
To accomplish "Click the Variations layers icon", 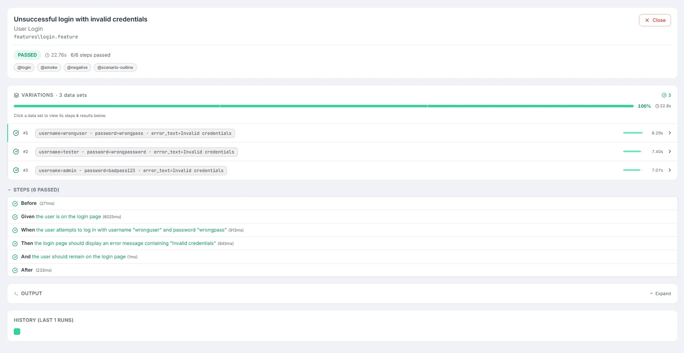I will click(16, 95).
